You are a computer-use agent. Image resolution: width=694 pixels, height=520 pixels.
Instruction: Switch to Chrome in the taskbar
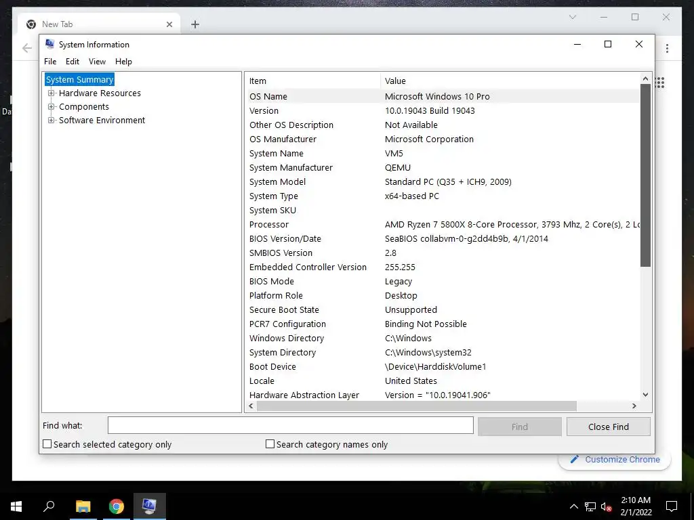pos(117,506)
